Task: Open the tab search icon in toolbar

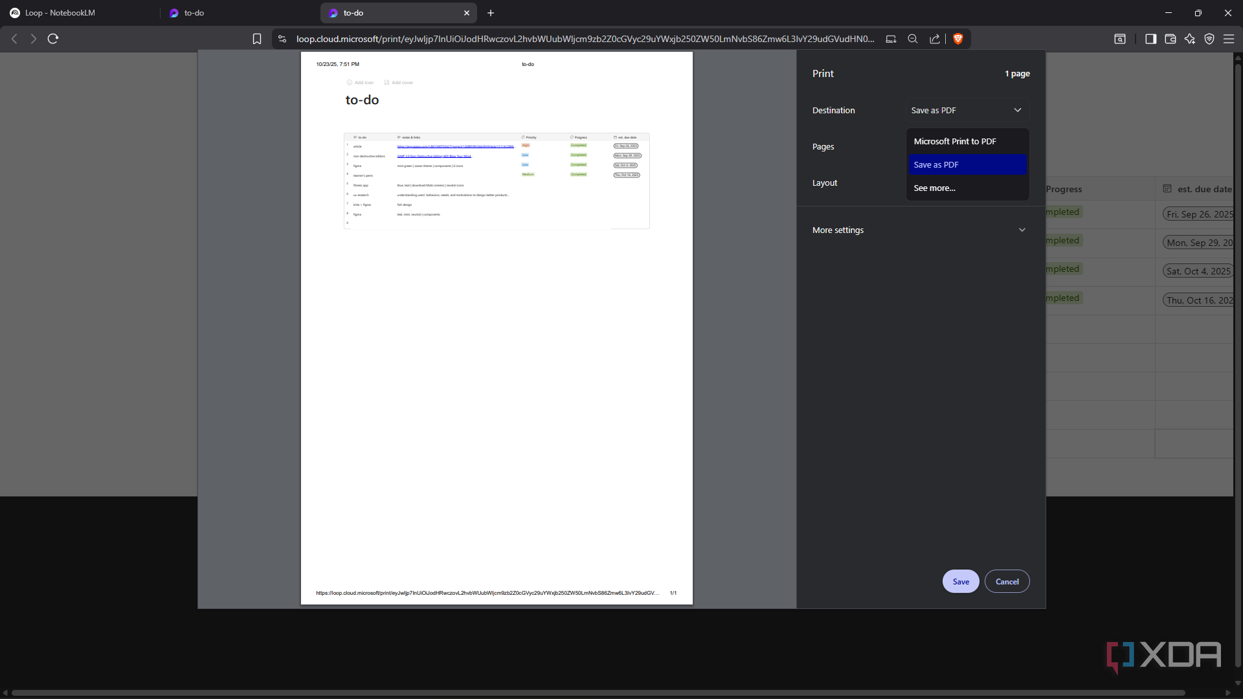Action: (1120, 39)
